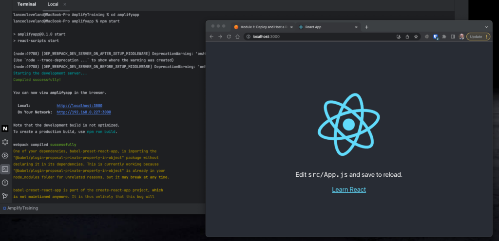Viewport: 499px width, 241px height.
Task: Switch to the Module 1: Deploy and Host tab
Action: (x=262, y=27)
